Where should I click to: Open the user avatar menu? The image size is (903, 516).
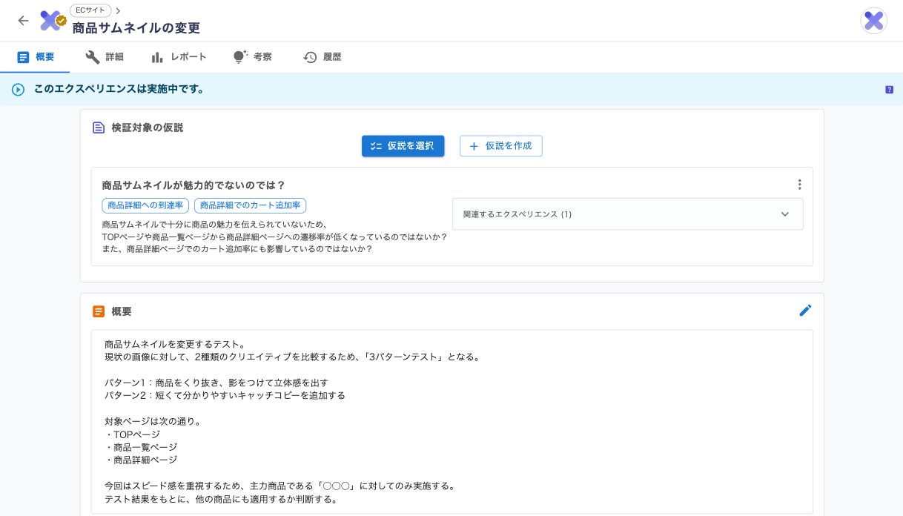(873, 21)
